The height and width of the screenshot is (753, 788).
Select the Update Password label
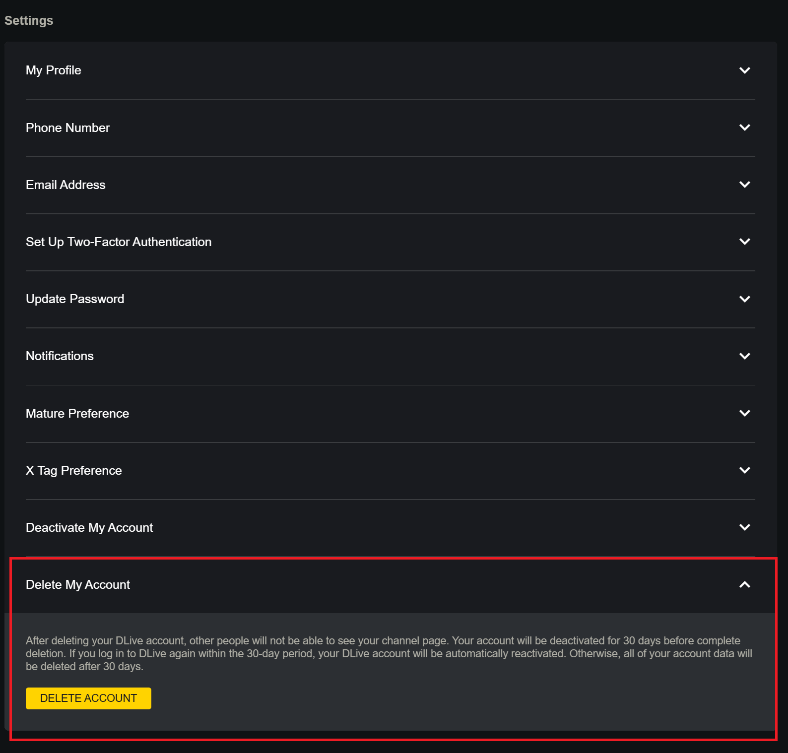(x=75, y=299)
